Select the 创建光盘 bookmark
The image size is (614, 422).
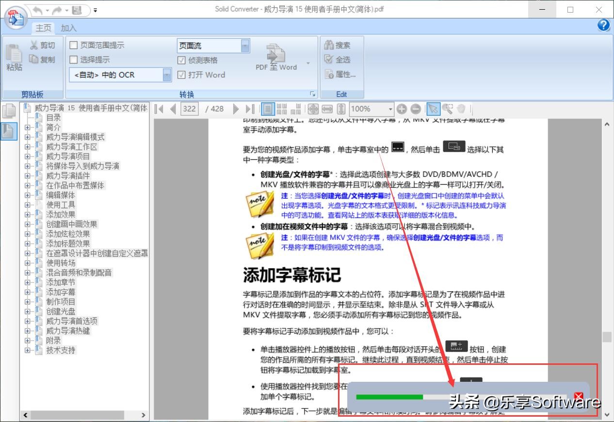tap(61, 312)
